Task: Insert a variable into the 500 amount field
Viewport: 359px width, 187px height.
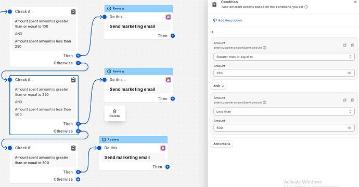Action: [349, 128]
